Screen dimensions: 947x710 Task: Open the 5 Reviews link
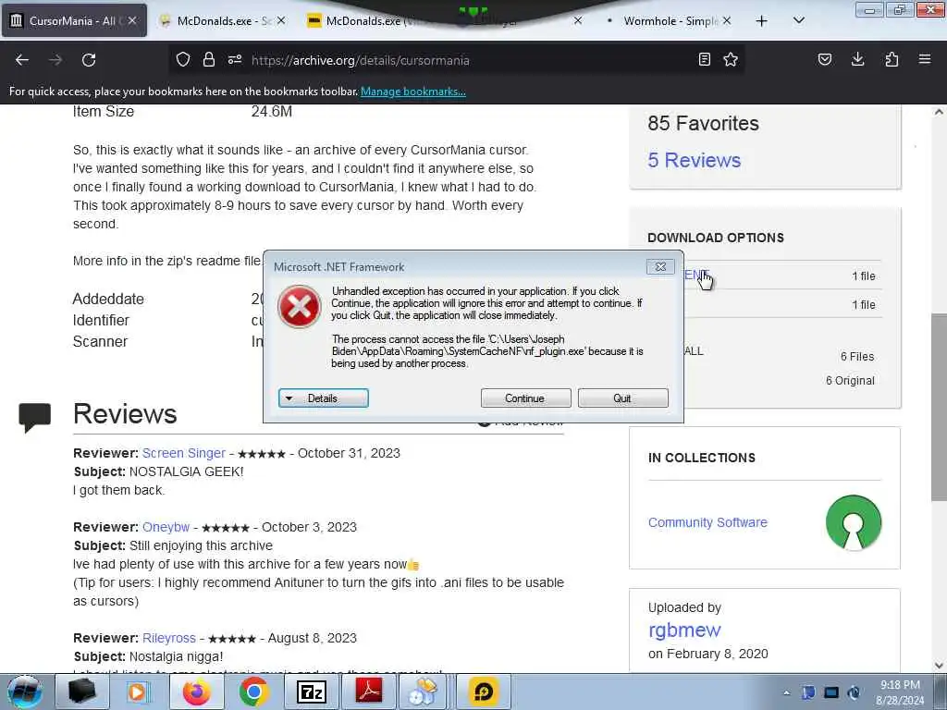(x=694, y=160)
